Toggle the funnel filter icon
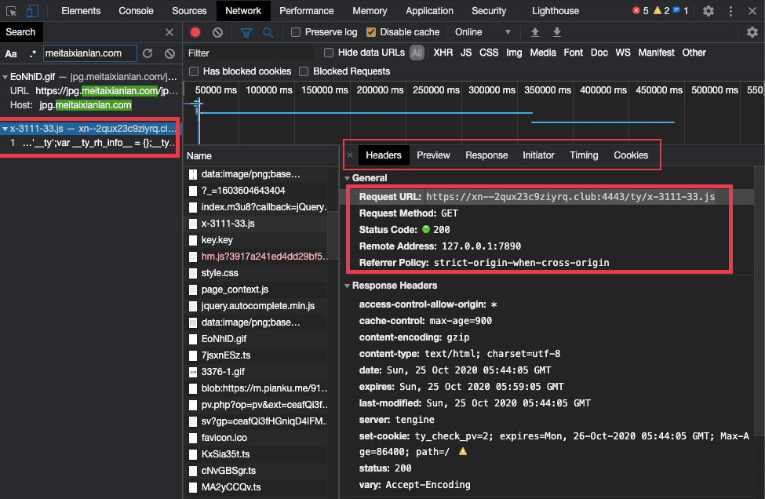The width and height of the screenshot is (765, 499). (246, 32)
